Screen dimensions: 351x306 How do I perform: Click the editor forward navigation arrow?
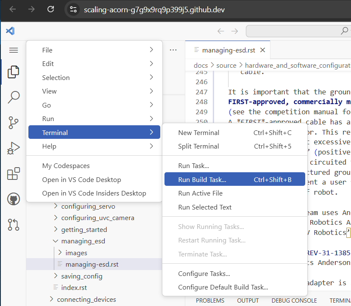click(234, 31)
